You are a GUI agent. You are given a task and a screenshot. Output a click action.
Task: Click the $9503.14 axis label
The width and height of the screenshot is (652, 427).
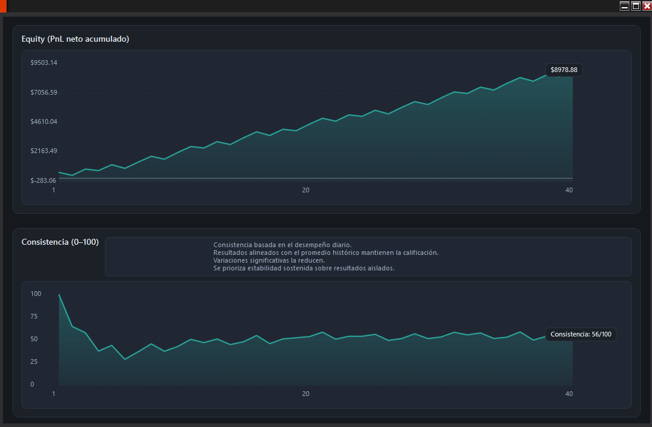click(44, 63)
